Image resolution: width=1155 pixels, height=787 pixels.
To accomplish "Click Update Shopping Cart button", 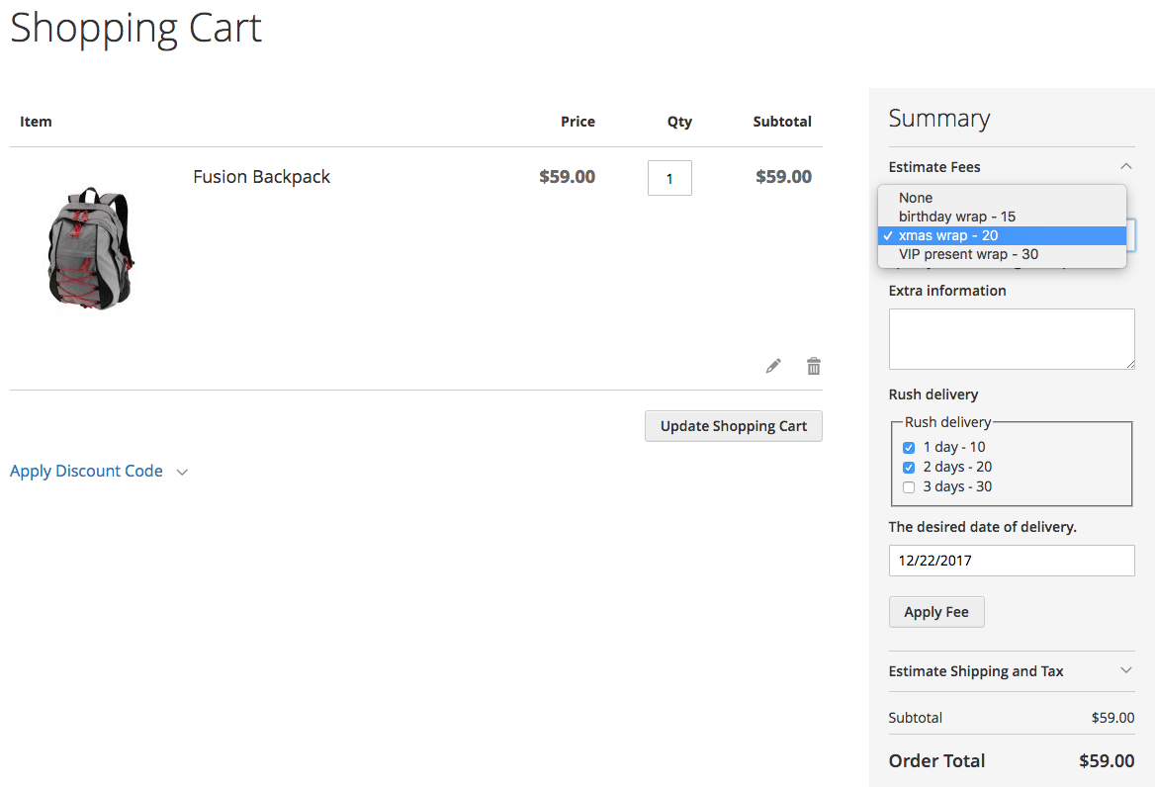I will coord(733,426).
